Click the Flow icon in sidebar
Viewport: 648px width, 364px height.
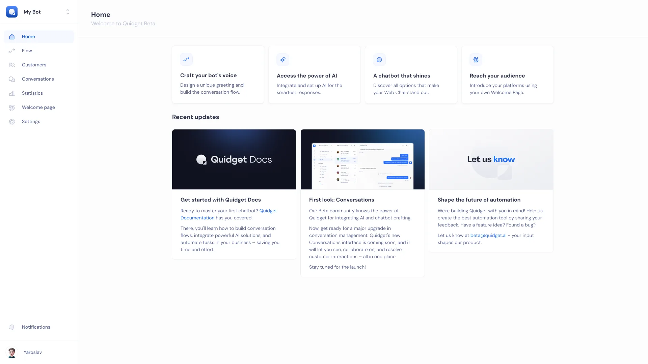click(x=12, y=51)
